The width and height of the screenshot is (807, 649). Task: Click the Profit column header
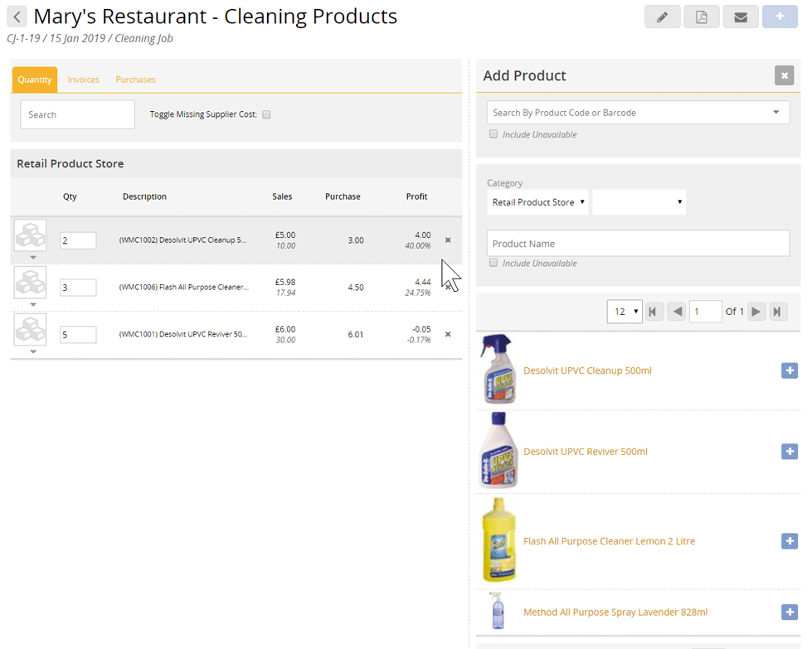tap(416, 196)
